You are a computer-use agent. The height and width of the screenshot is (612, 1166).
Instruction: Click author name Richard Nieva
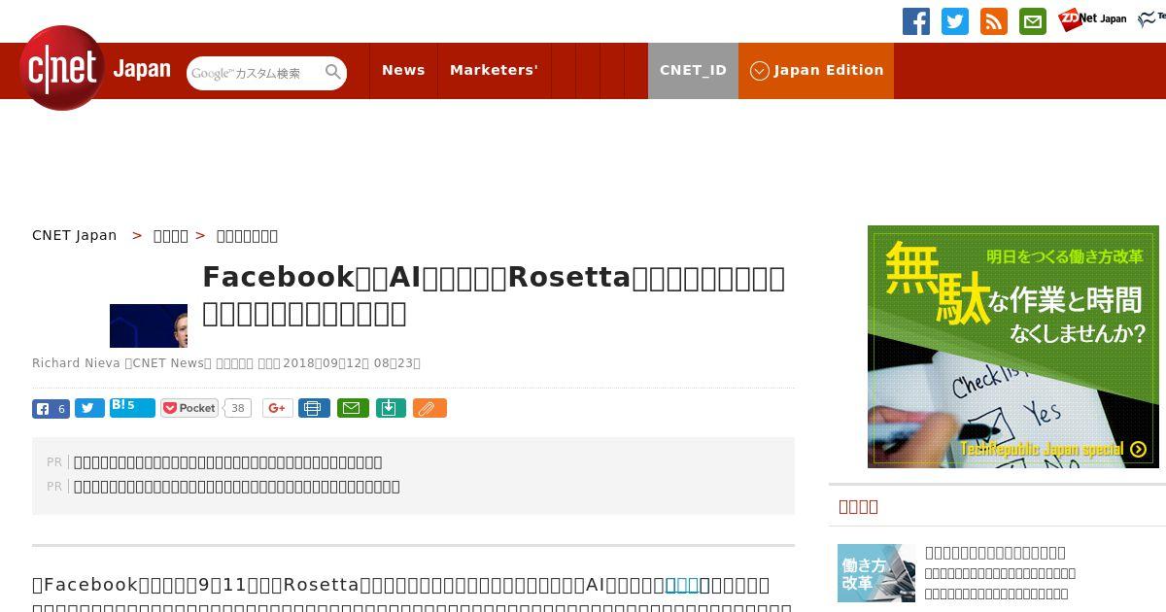76,363
